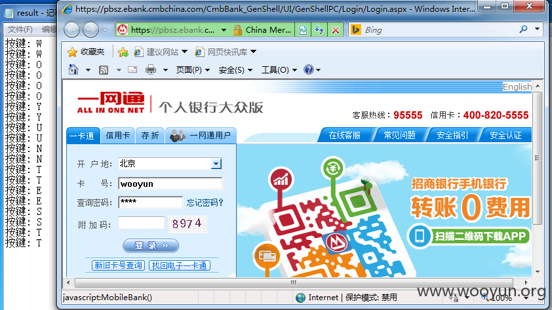Click the red Stop loading icon
Viewport: 552px width, 310px height.
coord(336,30)
